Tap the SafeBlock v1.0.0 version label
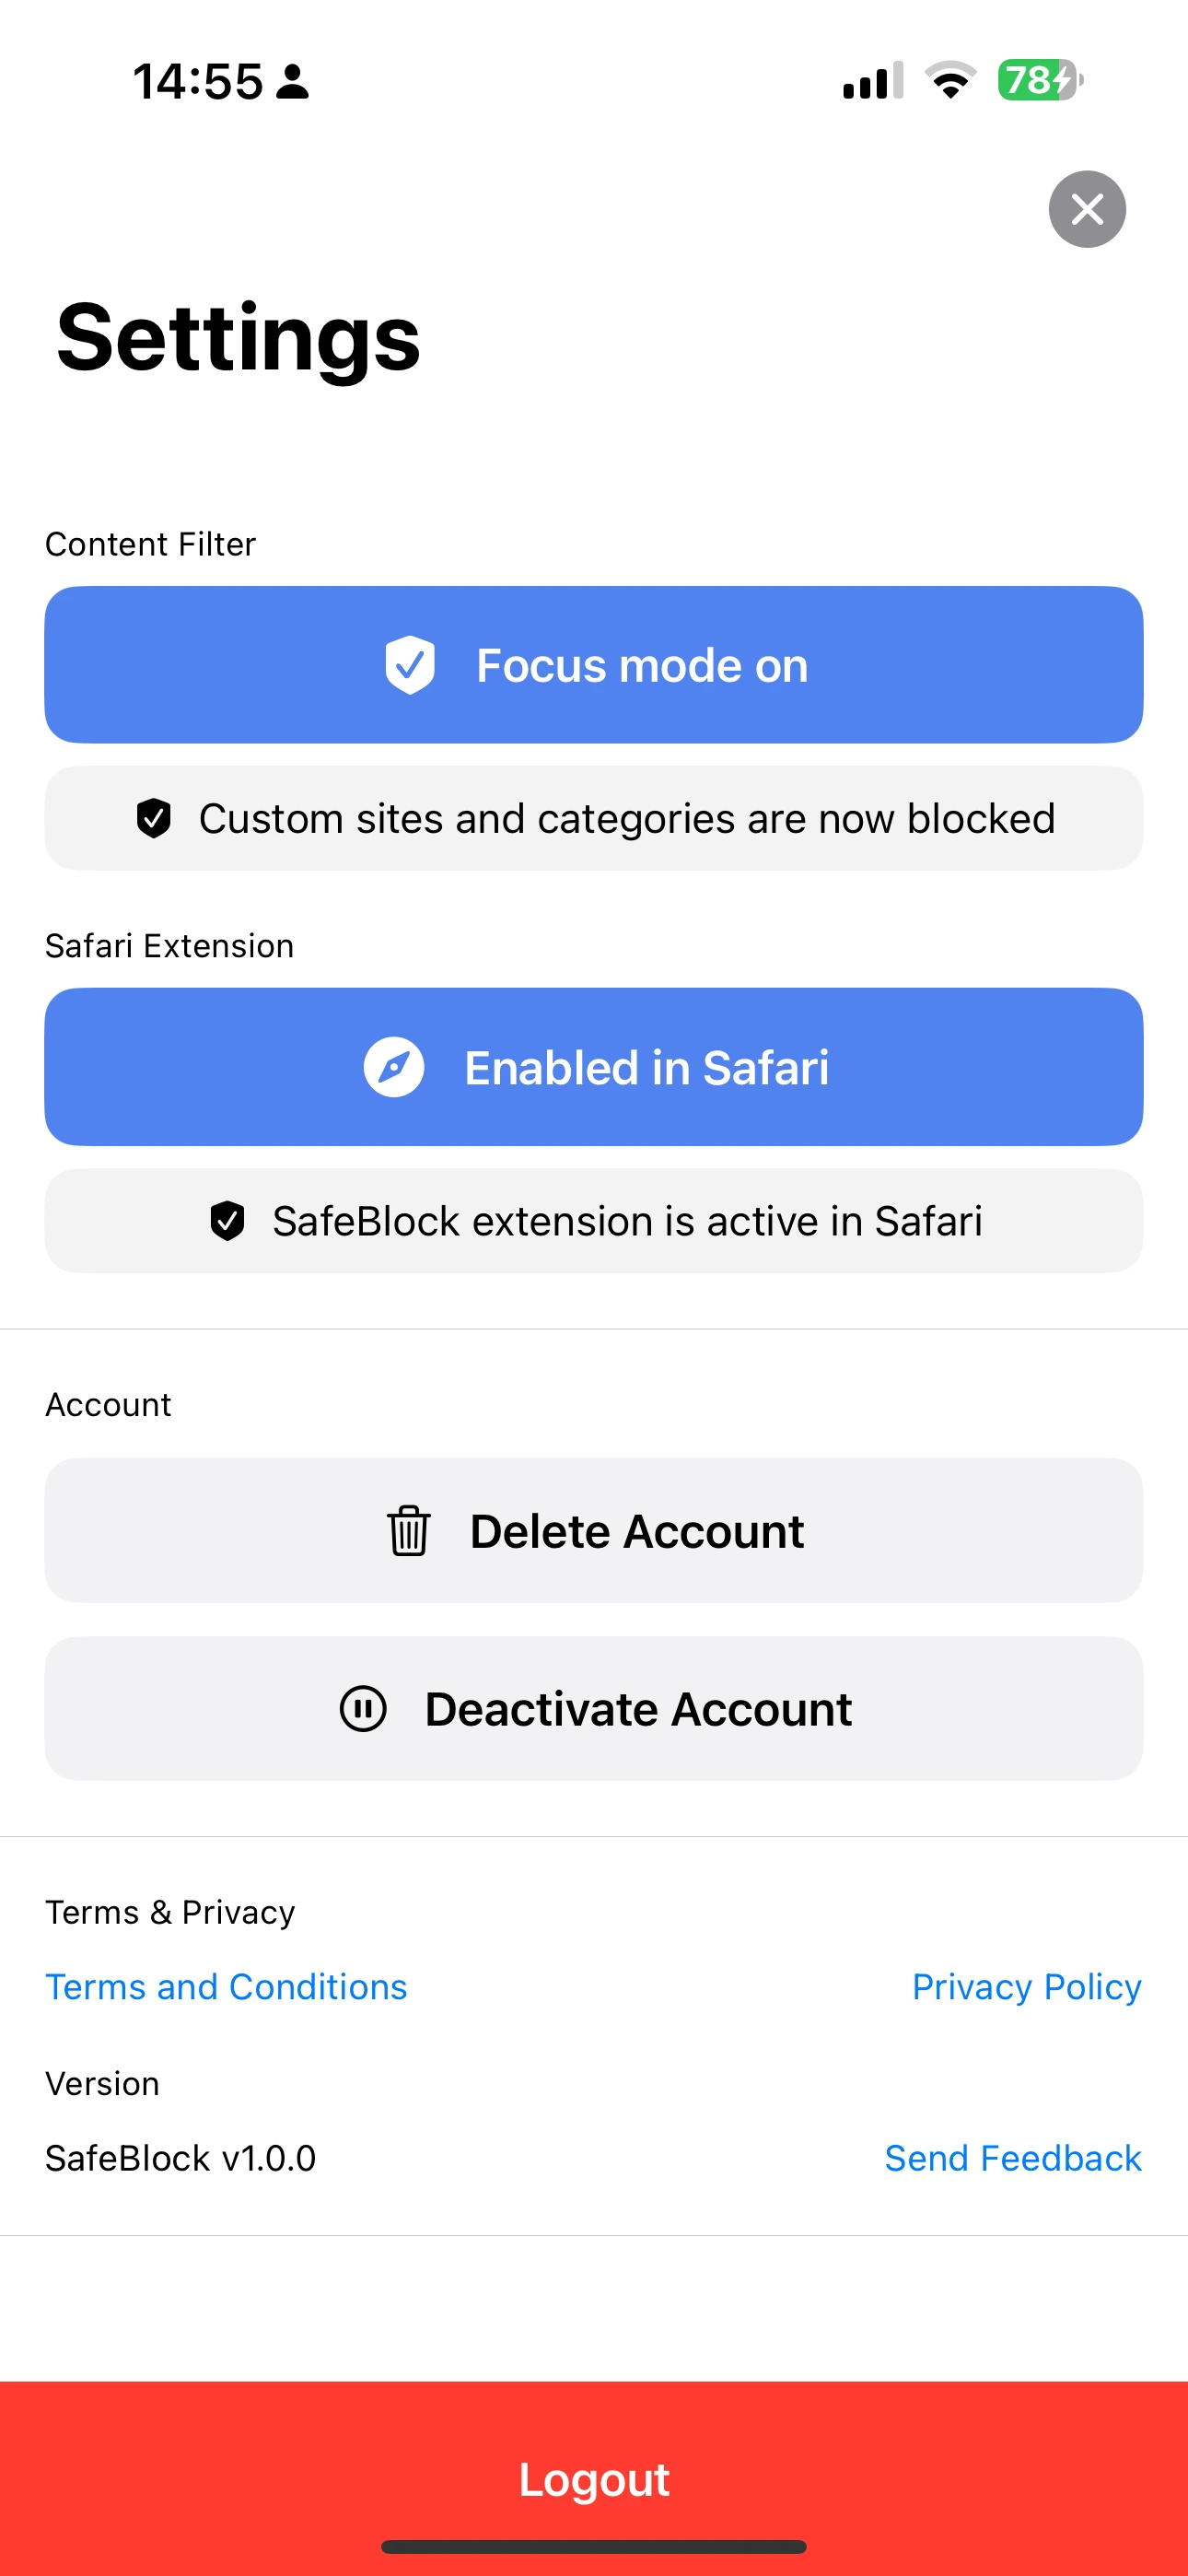 click(180, 2157)
